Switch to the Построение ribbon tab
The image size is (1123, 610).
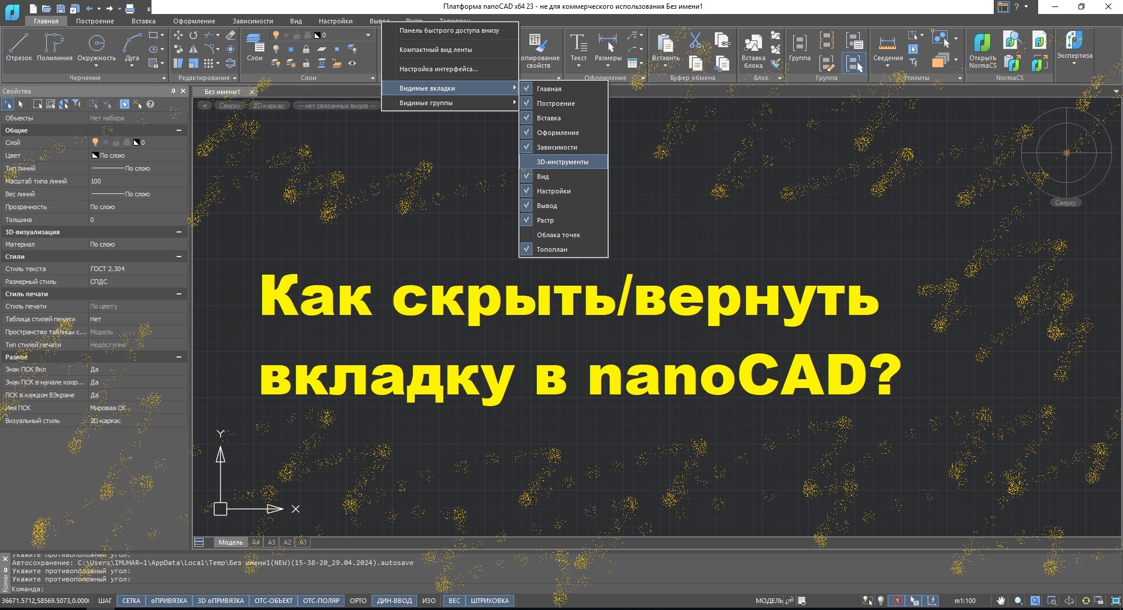click(x=95, y=21)
